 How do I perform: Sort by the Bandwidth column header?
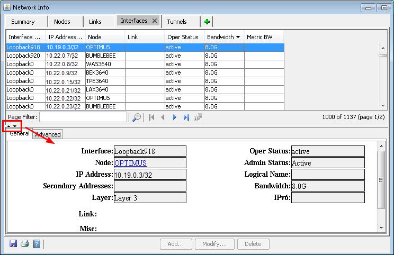click(x=220, y=37)
